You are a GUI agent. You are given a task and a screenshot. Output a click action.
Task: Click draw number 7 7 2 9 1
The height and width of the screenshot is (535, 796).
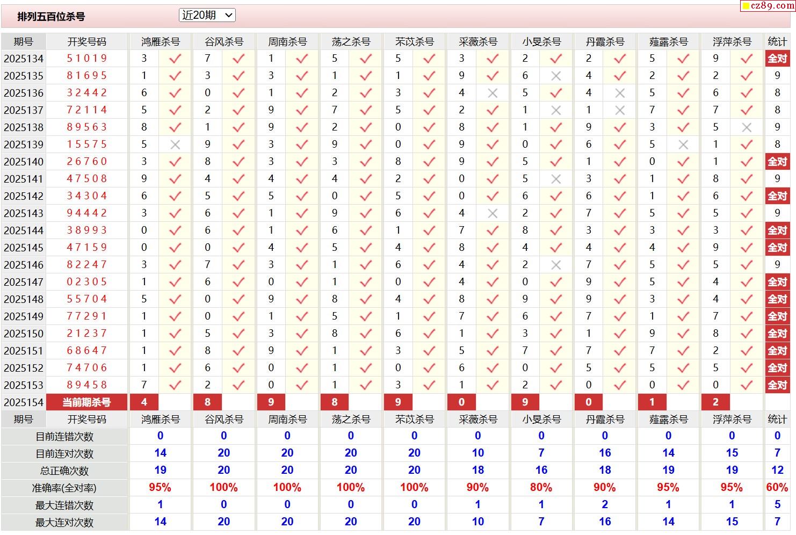click(x=87, y=316)
